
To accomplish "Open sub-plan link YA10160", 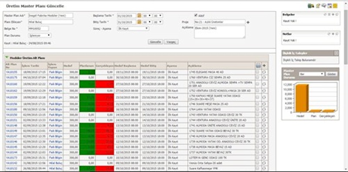I will coord(12,84).
